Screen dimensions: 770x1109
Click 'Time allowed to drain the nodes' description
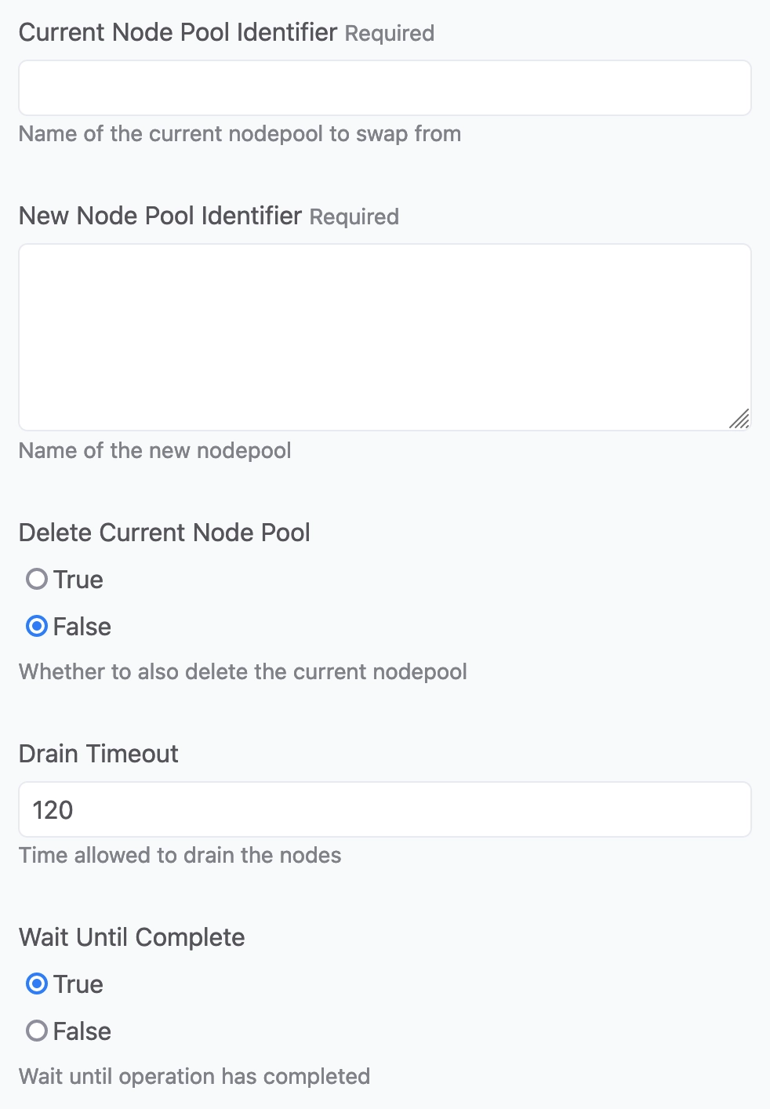tap(180, 856)
